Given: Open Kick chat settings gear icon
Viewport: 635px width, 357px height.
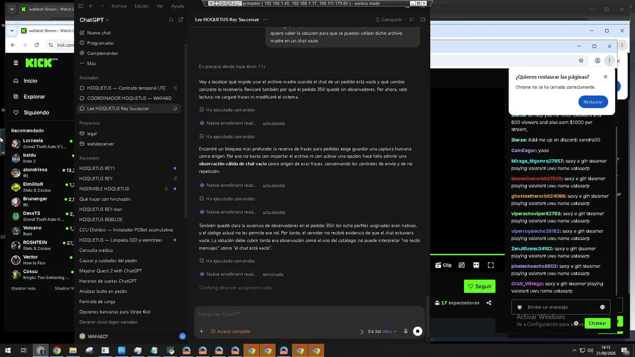Looking at the screenshot, I should (x=576, y=323).
